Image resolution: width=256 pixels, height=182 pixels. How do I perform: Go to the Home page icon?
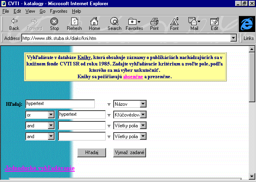(94, 24)
